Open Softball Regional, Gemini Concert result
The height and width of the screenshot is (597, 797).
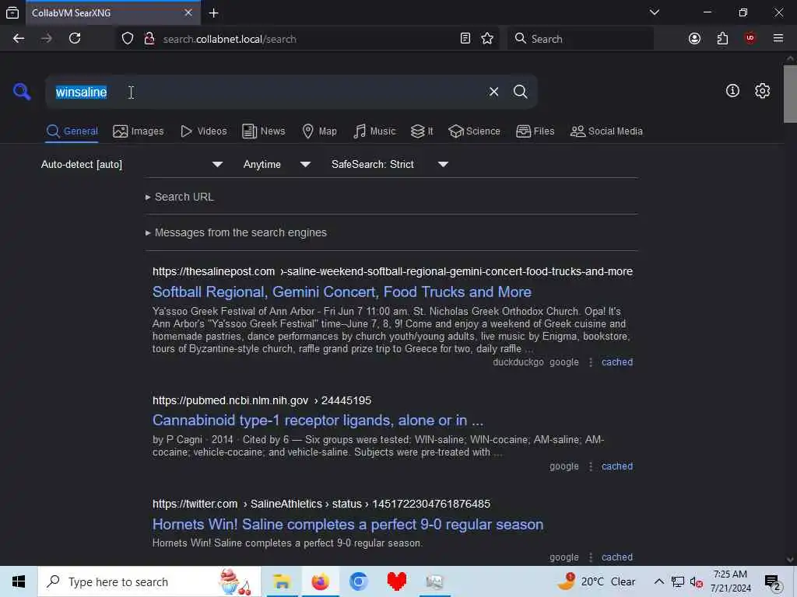tap(342, 292)
